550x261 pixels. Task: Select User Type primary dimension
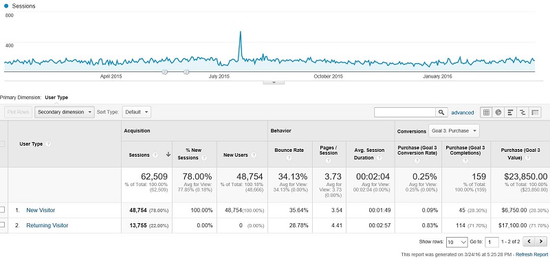(x=56, y=98)
